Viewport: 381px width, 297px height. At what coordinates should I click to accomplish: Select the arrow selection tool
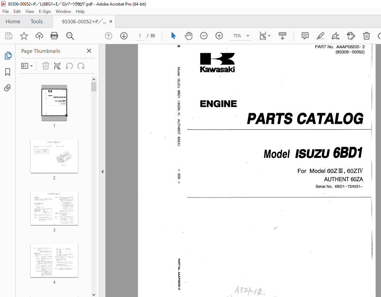173,36
